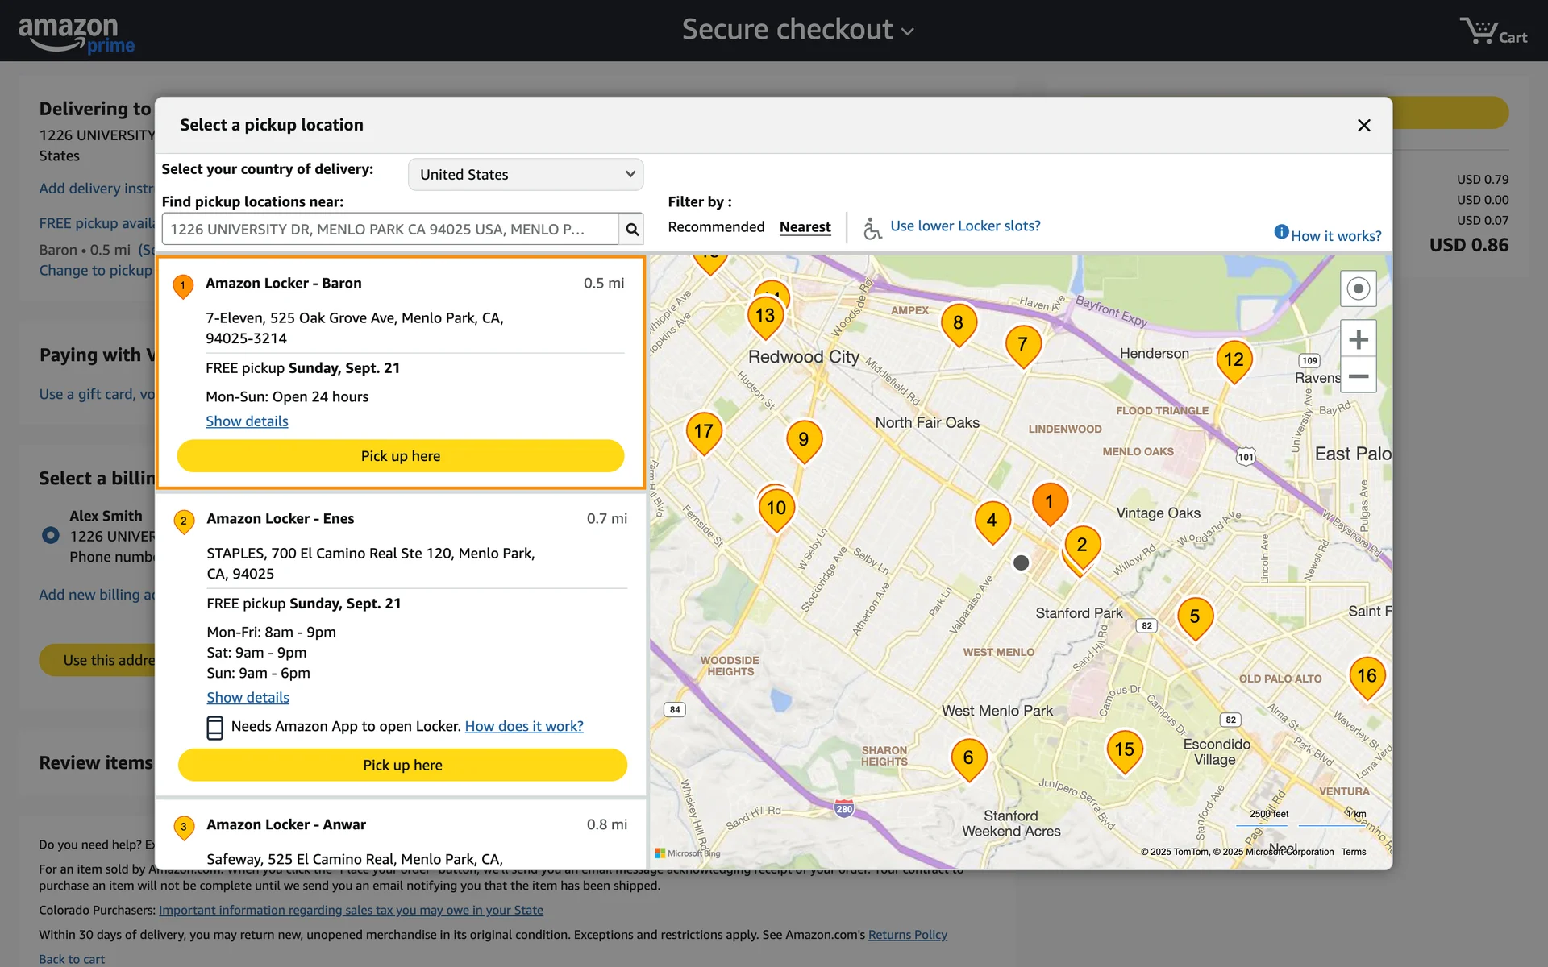
Task: Switch the filter to Recommended
Action: tap(716, 227)
